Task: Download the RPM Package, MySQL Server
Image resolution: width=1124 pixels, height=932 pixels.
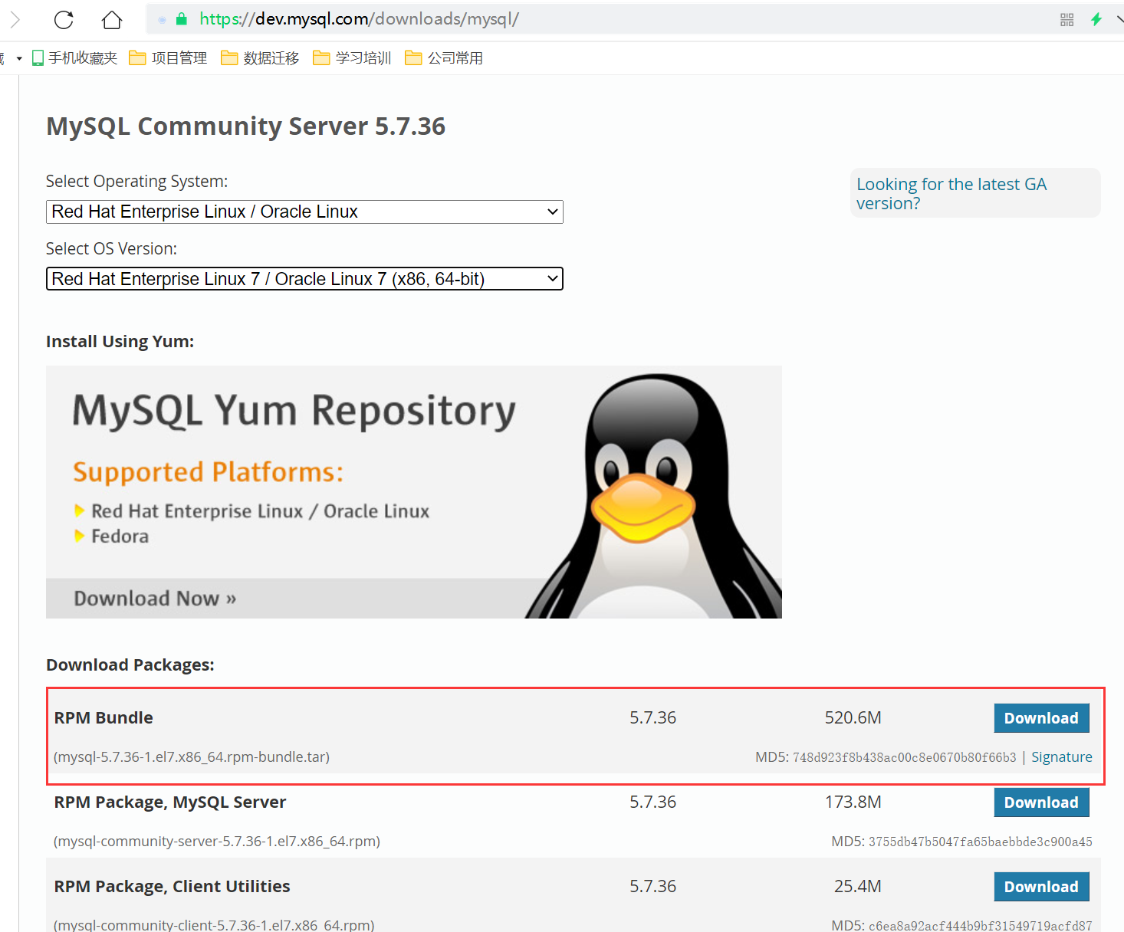Action: click(1041, 802)
